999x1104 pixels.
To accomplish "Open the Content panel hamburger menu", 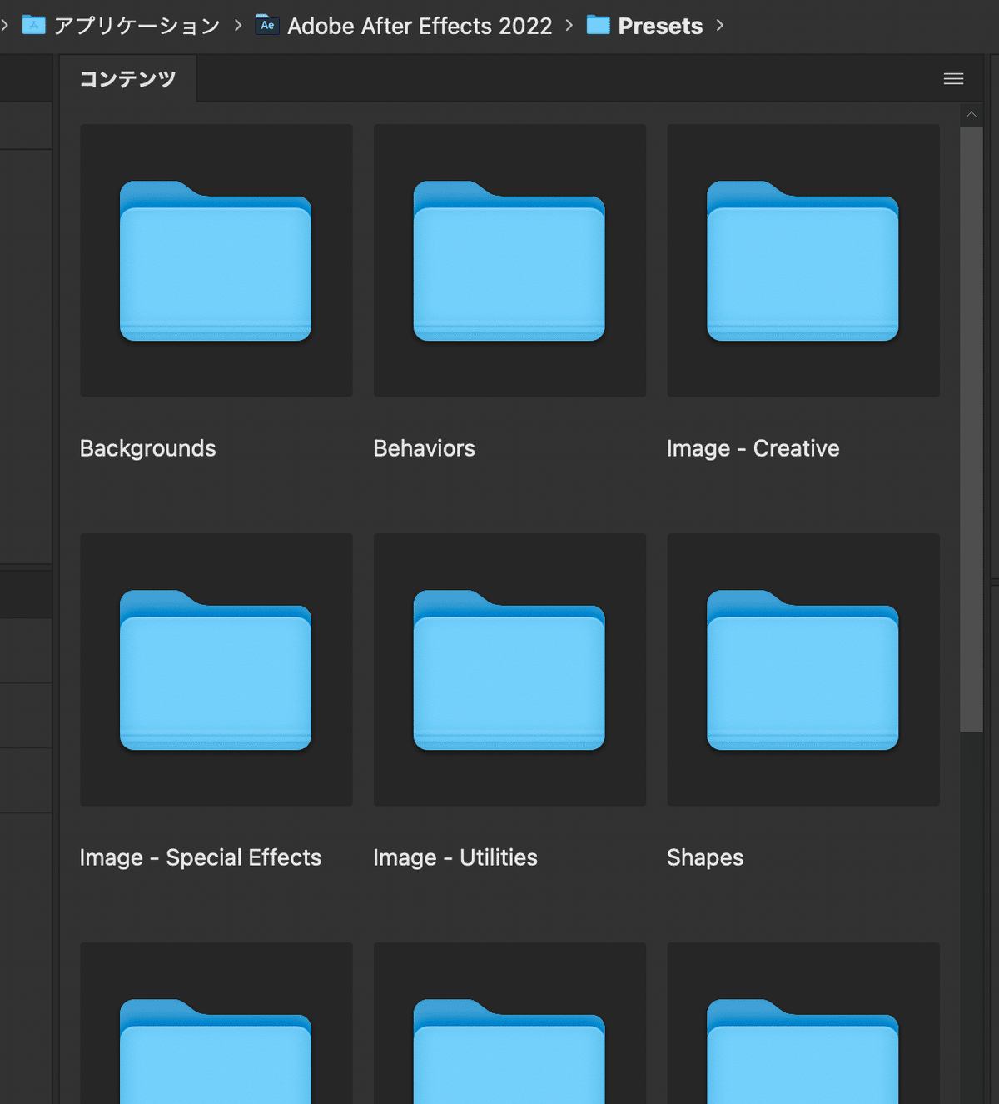I will pyautogui.click(x=953, y=79).
